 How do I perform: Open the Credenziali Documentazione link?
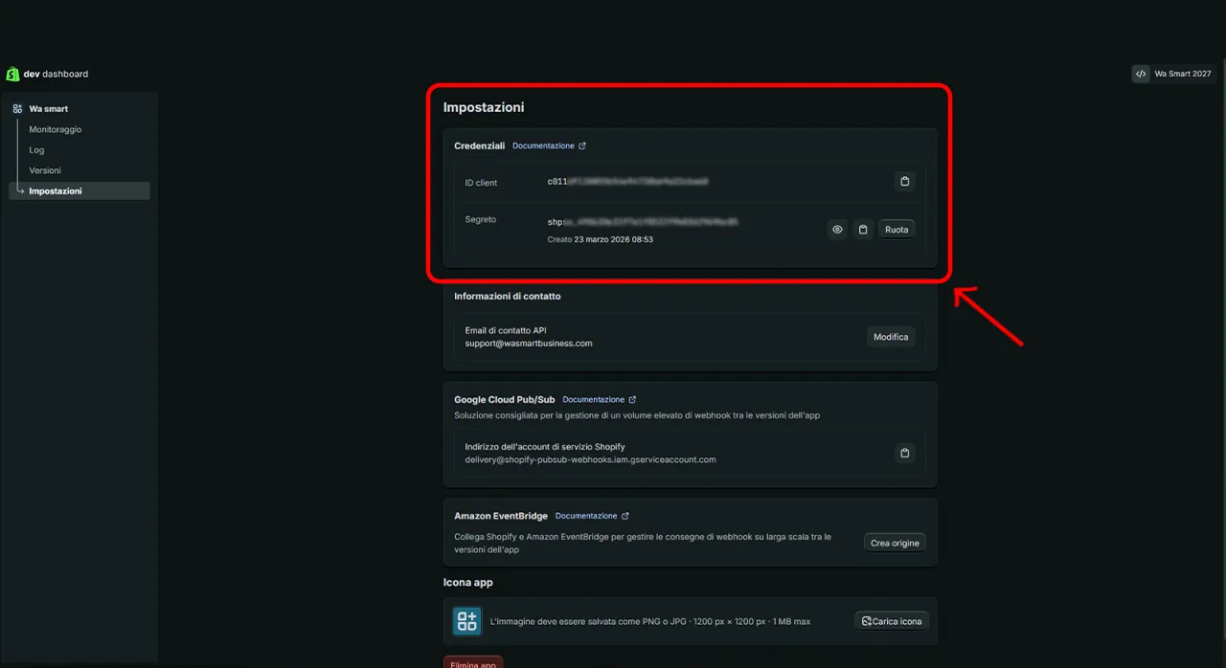[x=549, y=146]
